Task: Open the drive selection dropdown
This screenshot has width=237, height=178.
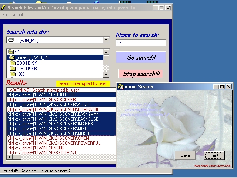Action: pos(106,40)
